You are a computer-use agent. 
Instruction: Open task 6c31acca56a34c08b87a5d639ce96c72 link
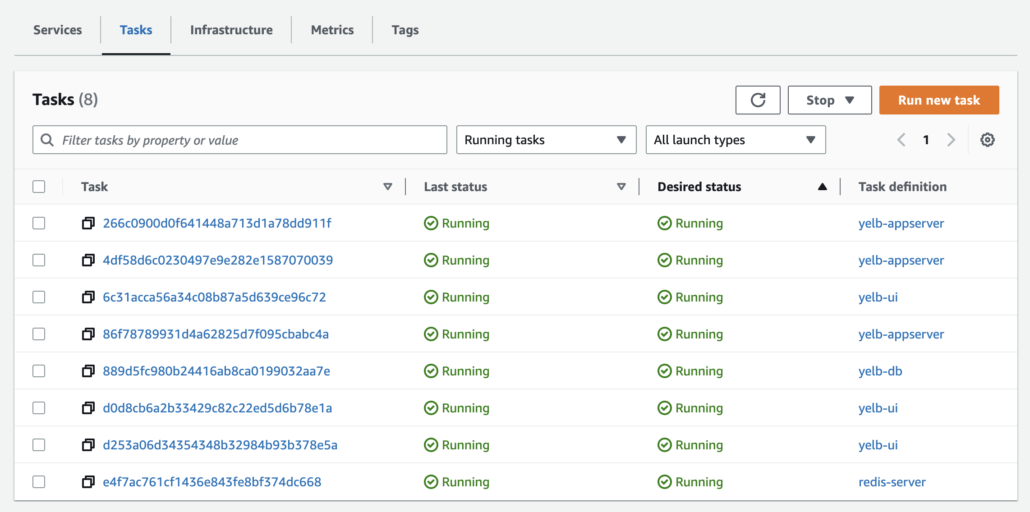(x=214, y=297)
